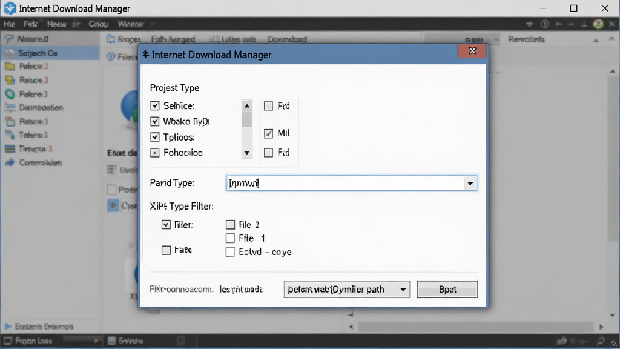This screenshot has height=349, width=620.
Task: Check the File 2 checkbox
Action: (230, 225)
